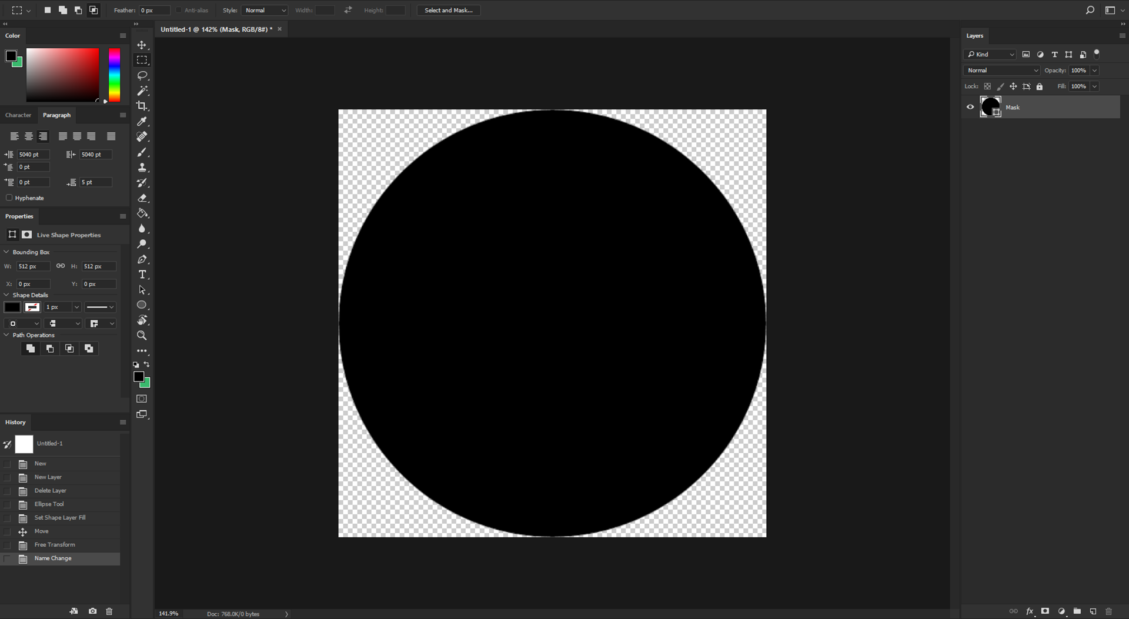The image size is (1129, 619).
Task: Click the W width field in Properties
Action: [34, 266]
